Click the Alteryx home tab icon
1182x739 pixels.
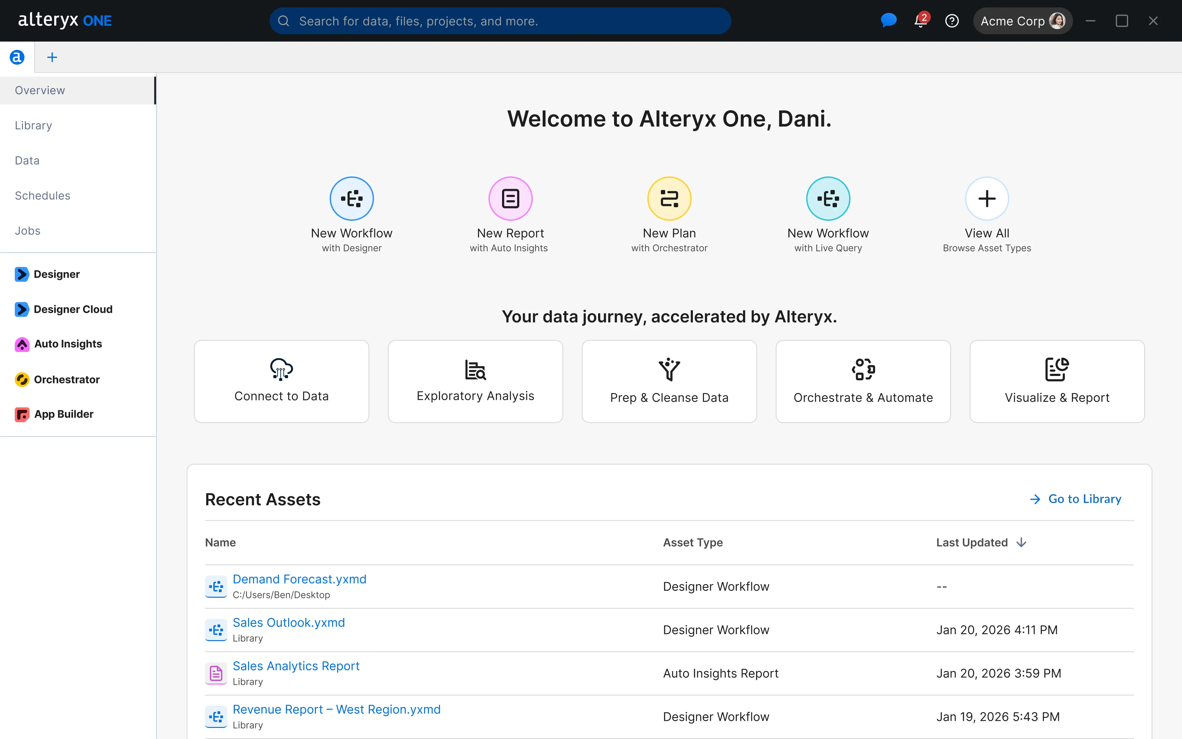click(x=17, y=57)
